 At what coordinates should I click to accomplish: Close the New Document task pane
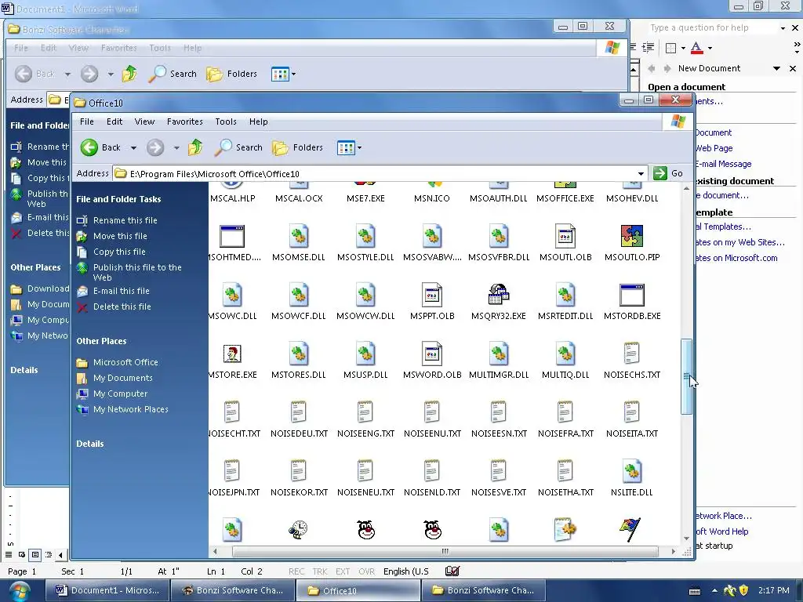(x=793, y=68)
